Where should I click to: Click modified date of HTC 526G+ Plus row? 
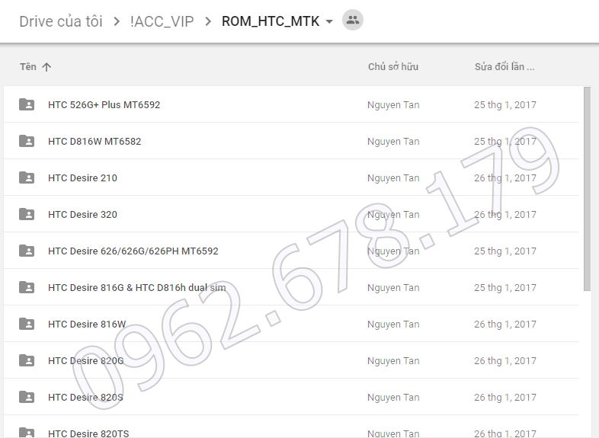tap(505, 104)
